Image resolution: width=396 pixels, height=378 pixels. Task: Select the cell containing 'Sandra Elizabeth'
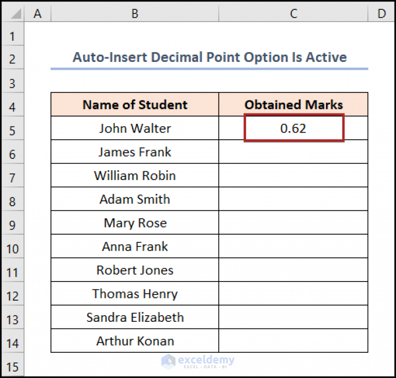[x=135, y=317]
